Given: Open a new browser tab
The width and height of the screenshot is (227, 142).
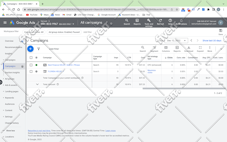Looking at the screenshot, I should (x=42, y=4).
